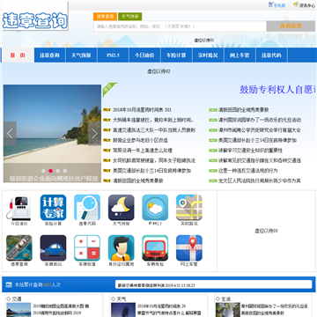Screen dimensions: 317x317
Task: Open article 高速交通执法三大队
Action: coord(154,130)
